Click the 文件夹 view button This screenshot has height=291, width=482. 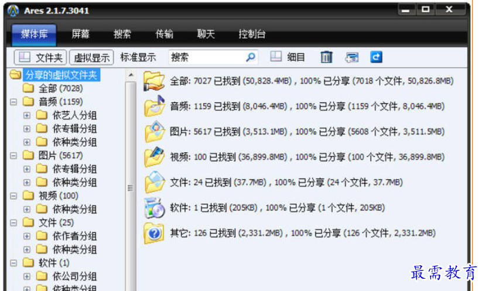(40, 57)
